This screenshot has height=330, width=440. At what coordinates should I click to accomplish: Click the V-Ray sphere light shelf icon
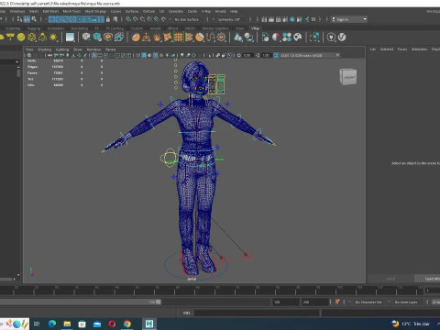(x=21, y=38)
